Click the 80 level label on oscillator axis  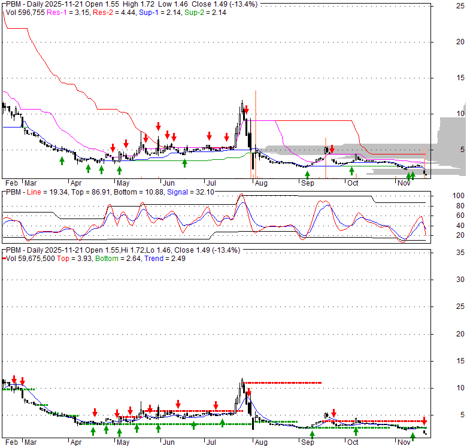click(460, 206)
